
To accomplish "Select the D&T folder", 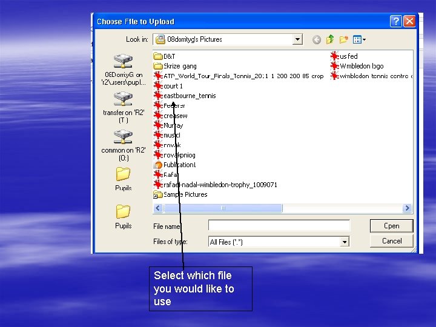I will pos(164,56).
